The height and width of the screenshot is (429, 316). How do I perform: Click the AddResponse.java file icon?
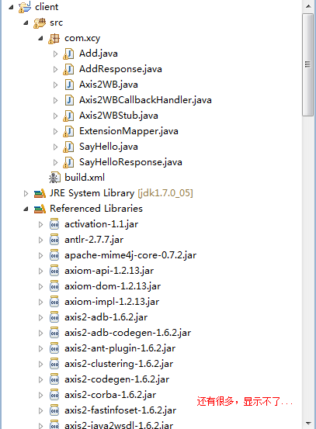tap(68, 69)
